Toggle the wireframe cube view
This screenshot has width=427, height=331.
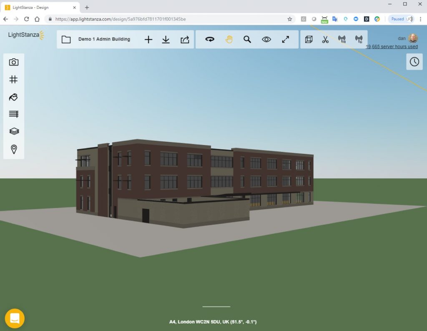(309, 40)
